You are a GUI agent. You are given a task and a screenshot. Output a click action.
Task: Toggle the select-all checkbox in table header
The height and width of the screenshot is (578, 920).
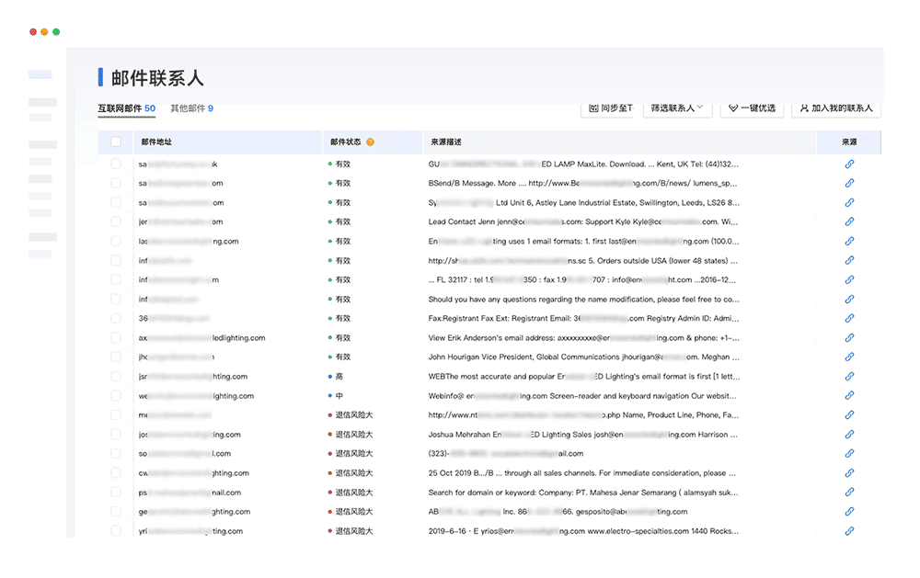(x=116, y=142)
